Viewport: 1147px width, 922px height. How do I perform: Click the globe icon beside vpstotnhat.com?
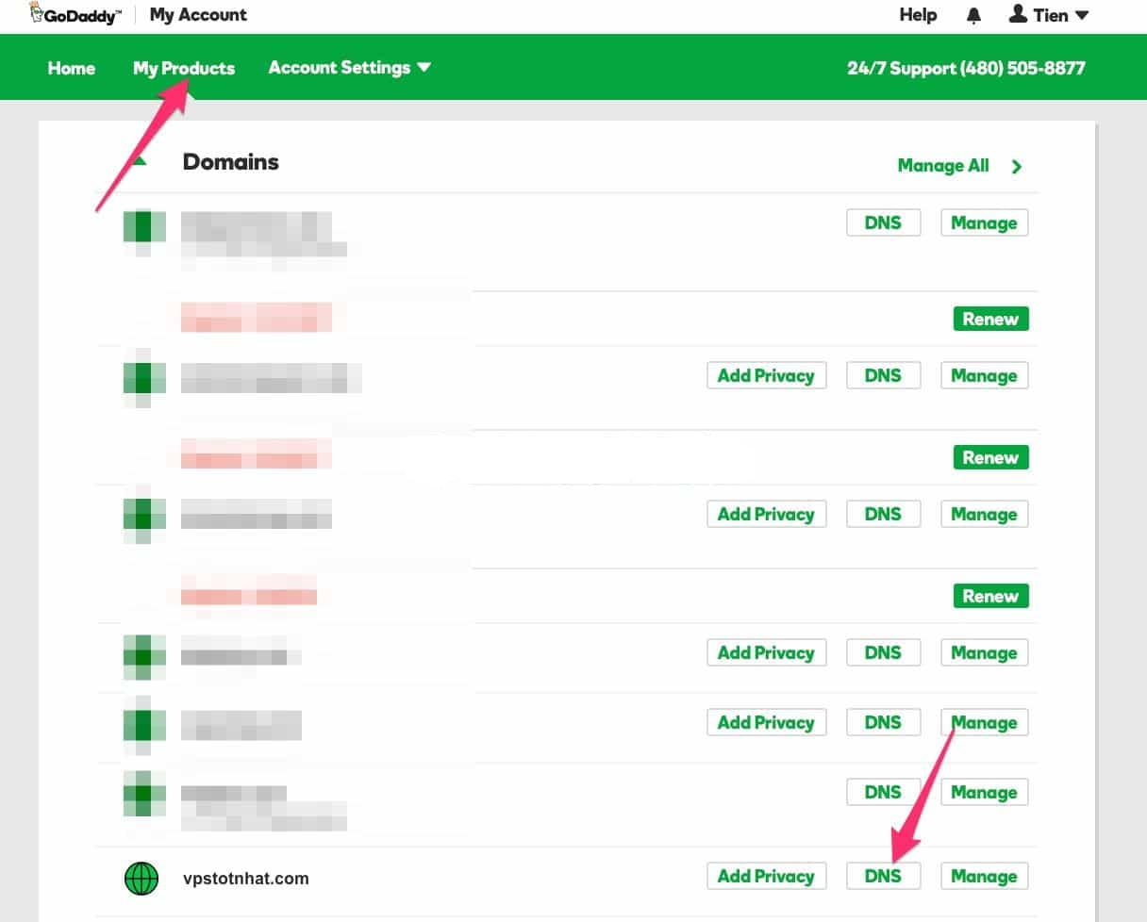141,879
